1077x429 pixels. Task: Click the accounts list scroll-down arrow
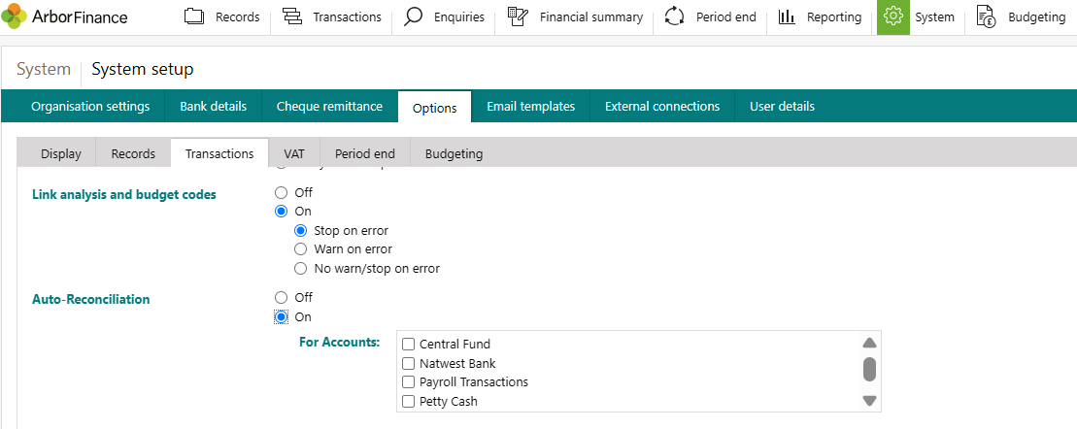[x=869, y=400]
